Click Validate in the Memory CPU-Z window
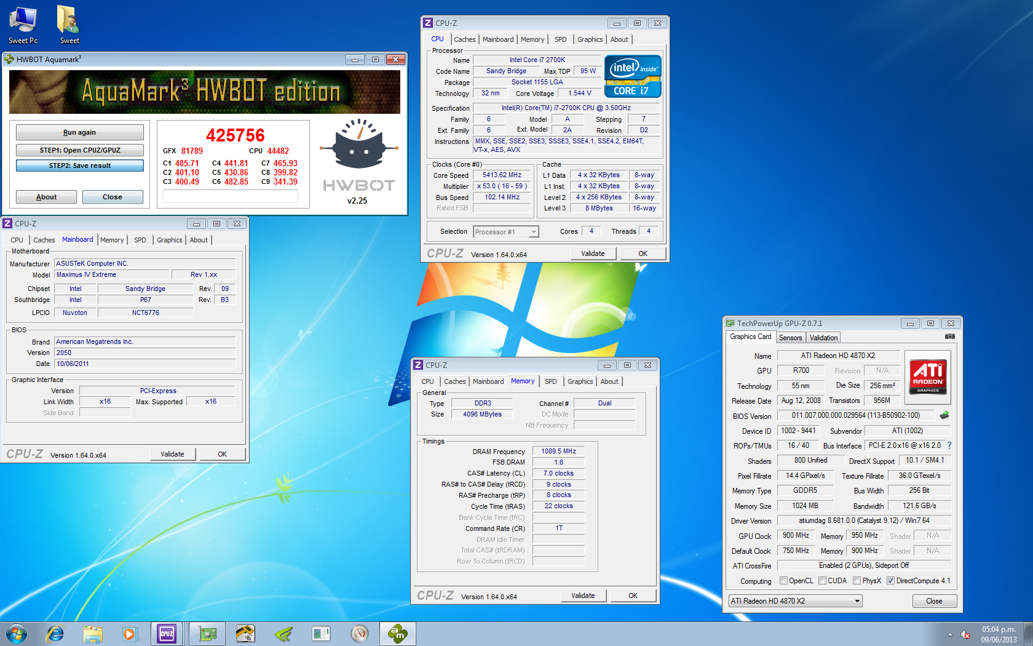 (583, 596)
